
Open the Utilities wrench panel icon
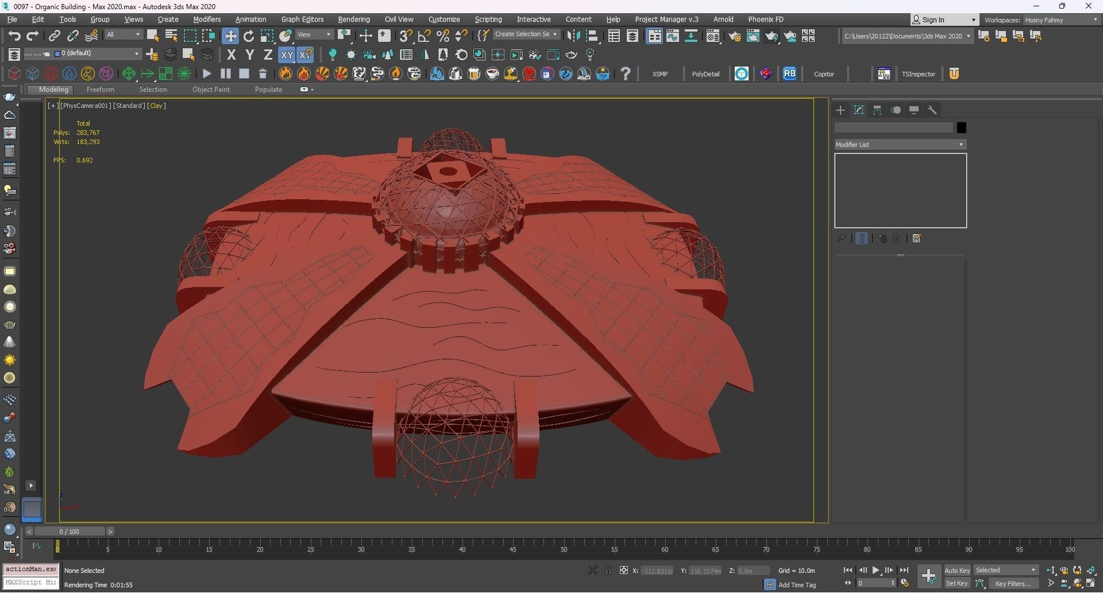[932, 110]
